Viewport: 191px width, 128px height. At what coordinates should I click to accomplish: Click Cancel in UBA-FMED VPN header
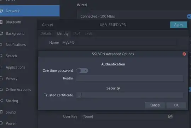coord(47,25)
